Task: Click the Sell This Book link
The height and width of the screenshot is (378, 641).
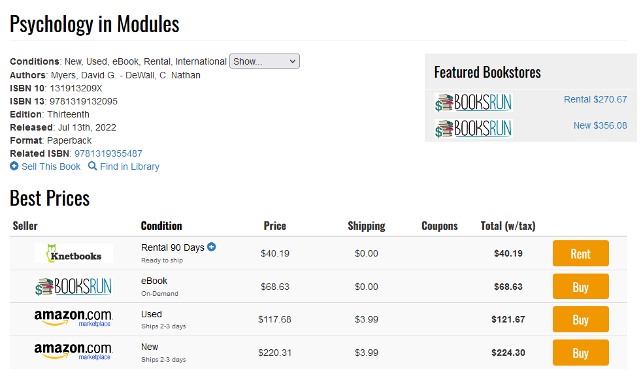Action: point(51,166)
